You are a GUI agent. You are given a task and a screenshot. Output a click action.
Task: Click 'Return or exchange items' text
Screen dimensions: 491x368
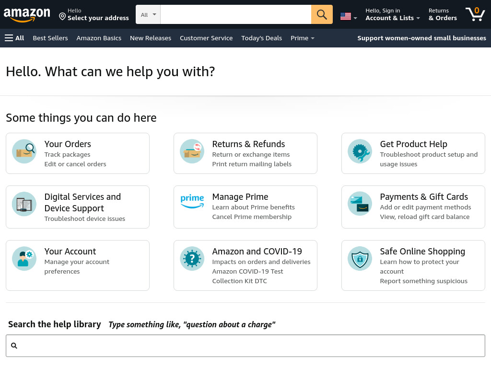pyautogui.click(x=251, y=155)
